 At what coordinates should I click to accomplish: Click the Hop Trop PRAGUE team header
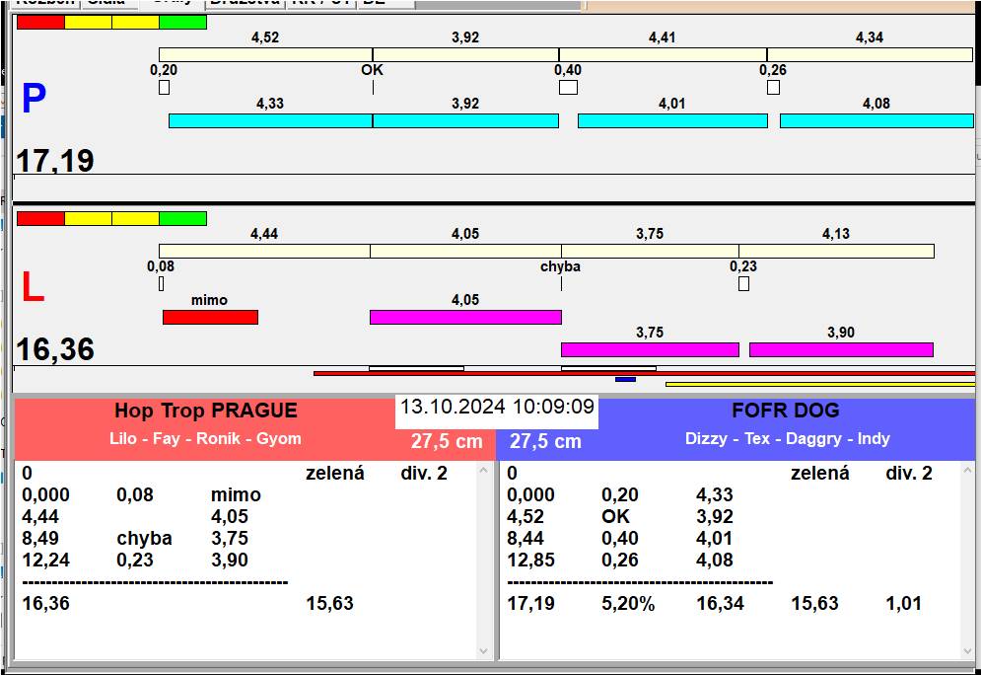click(206, 411)
